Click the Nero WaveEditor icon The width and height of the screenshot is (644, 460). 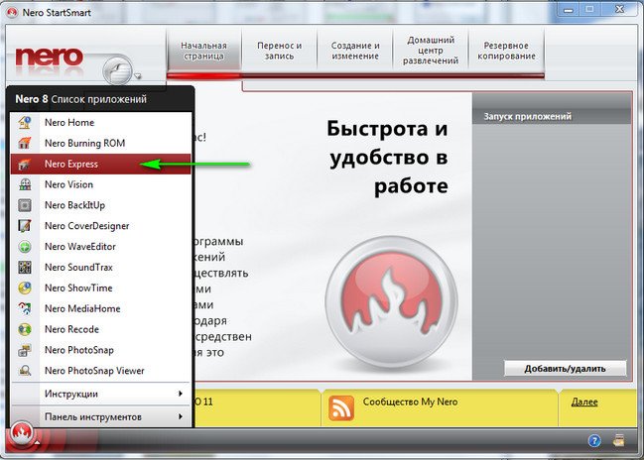coord(25,246)
